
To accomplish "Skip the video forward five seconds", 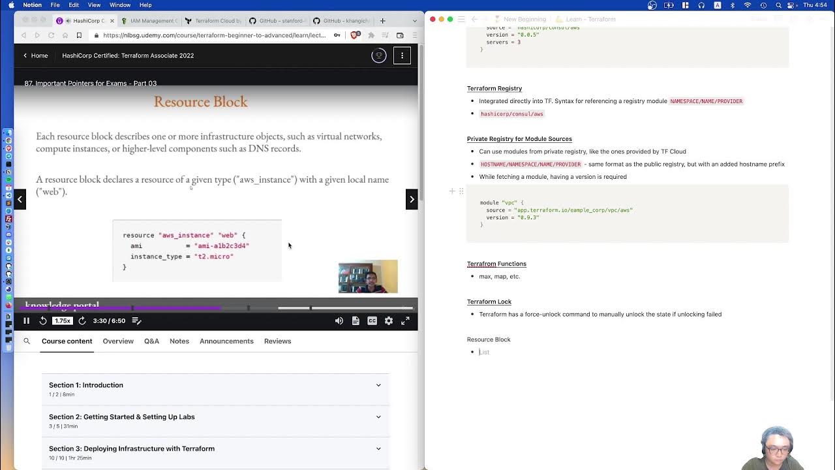I will 82,321.
